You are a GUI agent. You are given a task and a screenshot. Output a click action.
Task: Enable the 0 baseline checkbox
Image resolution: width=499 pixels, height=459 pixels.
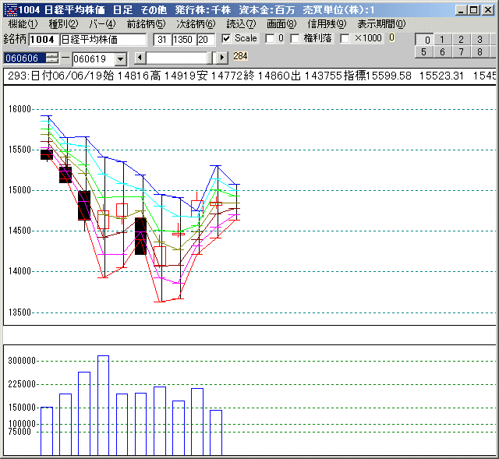pyautogui.click(x=270, y=39)
